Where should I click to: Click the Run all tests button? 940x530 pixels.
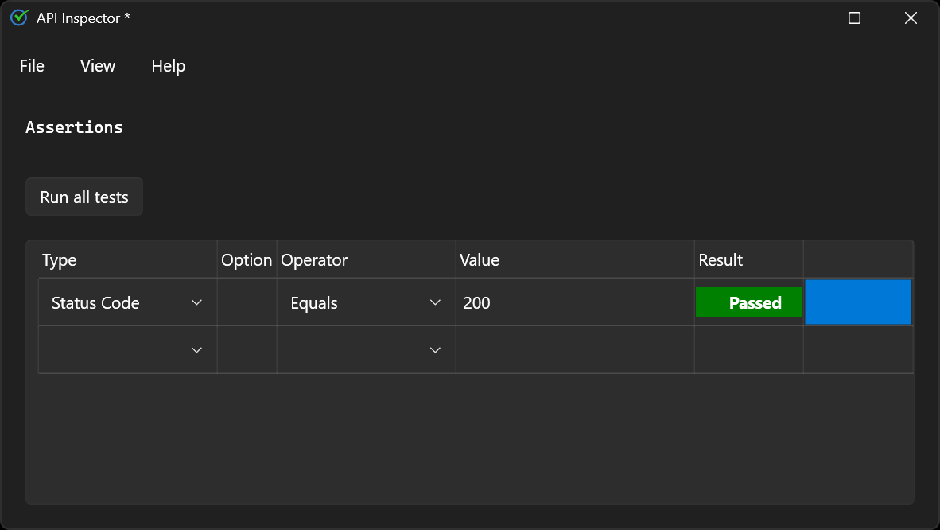[84, 197]
